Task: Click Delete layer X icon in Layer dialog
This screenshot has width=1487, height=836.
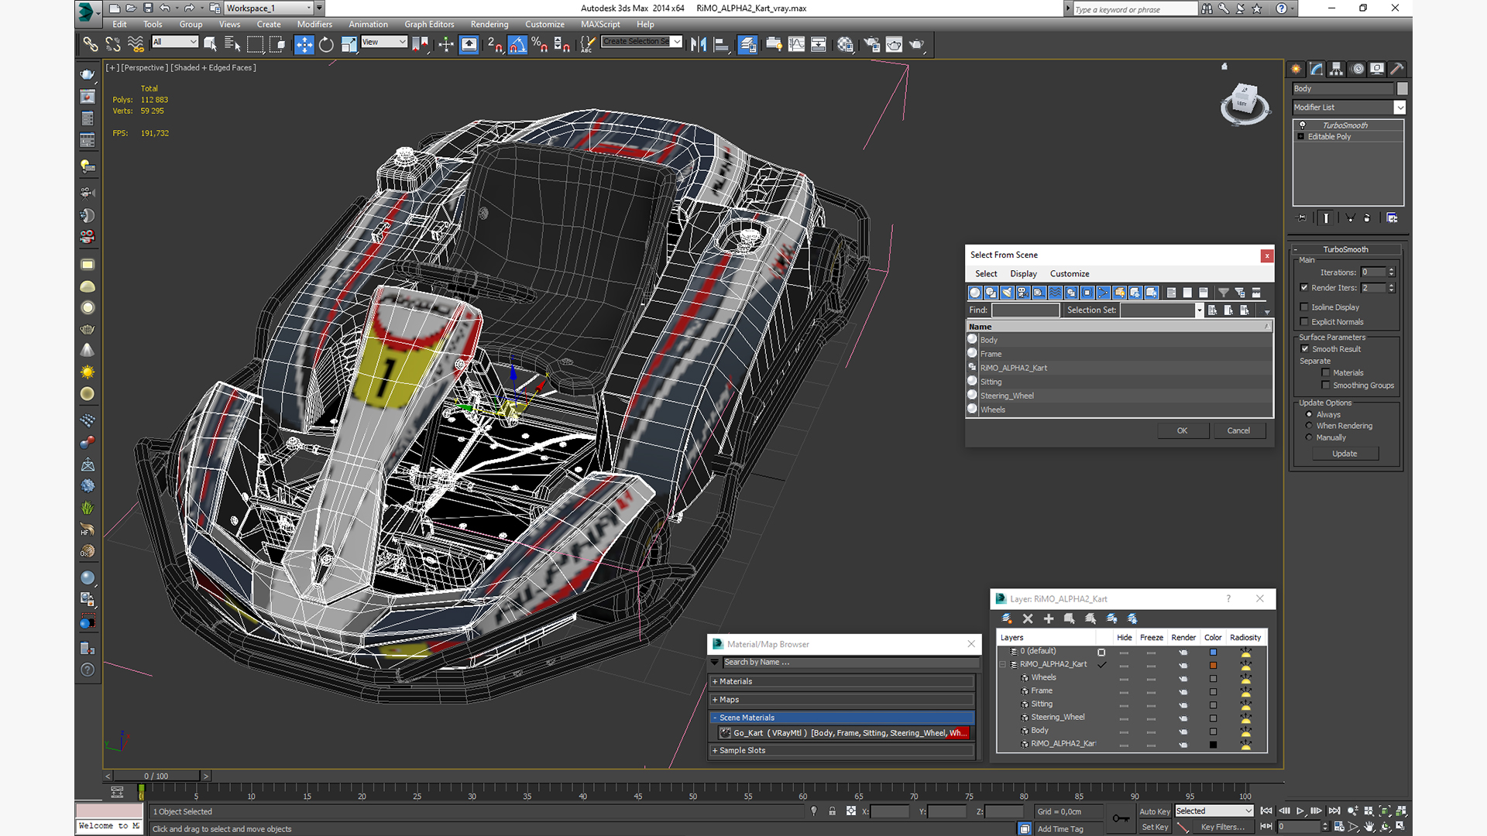Action: point(1028,618)
